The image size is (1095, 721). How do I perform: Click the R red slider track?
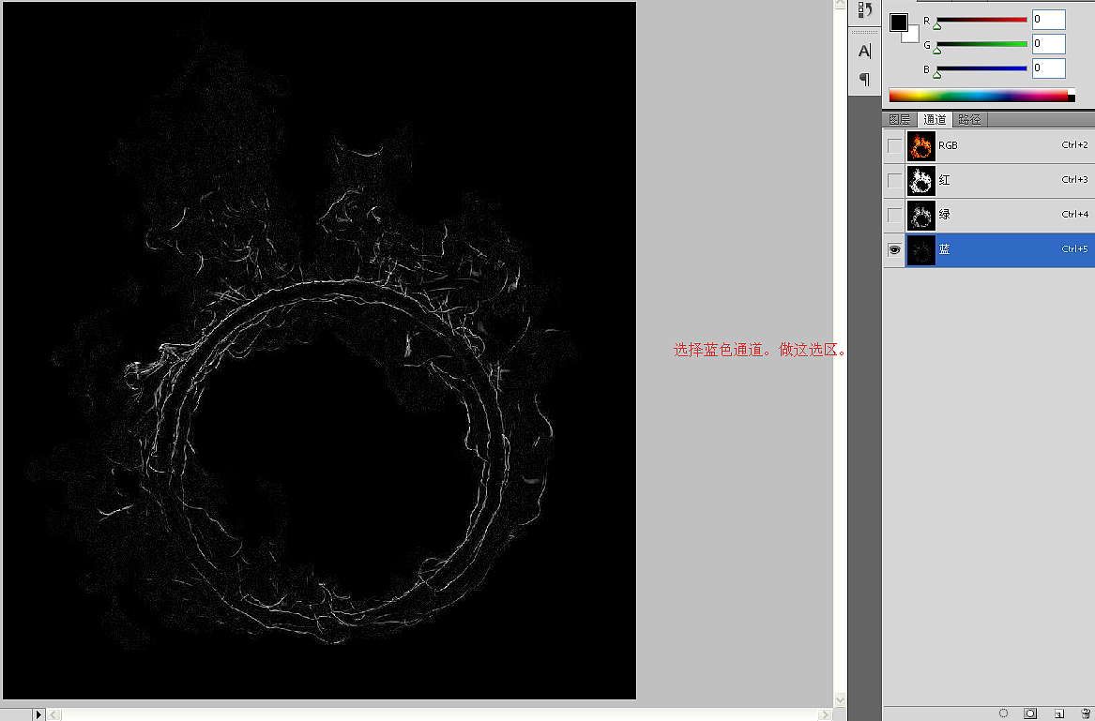981,21
